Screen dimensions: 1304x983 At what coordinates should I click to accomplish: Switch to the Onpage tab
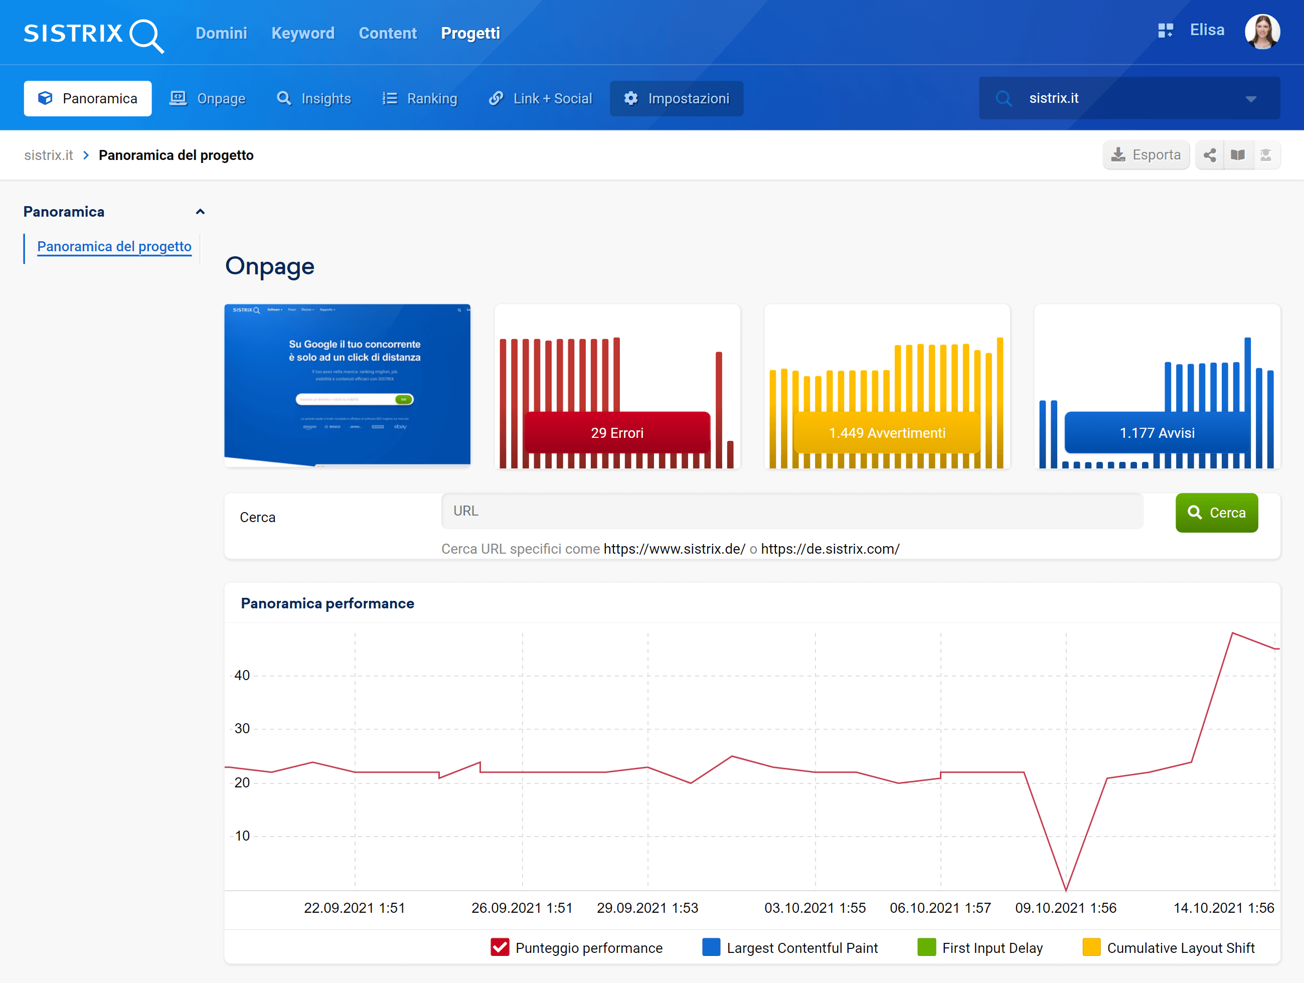[208, 98]
